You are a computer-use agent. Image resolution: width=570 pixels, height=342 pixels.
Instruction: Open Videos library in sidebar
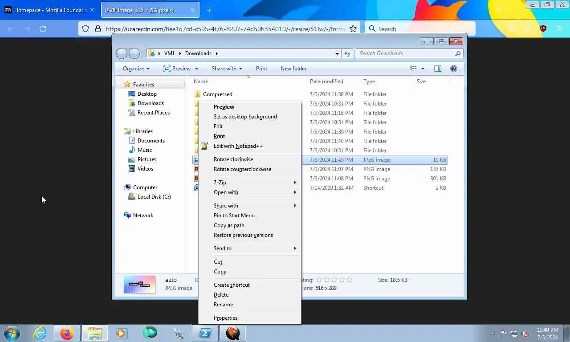145,169
